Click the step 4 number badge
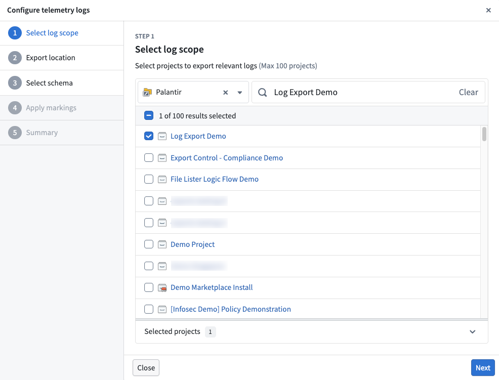The image size is (499, 380). coord(15,108)
